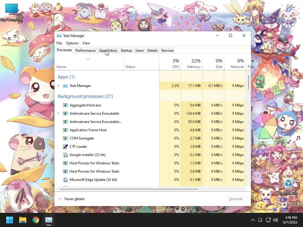Show hidden system tray icons
The image size is (303, 227).
click(253, 220)
